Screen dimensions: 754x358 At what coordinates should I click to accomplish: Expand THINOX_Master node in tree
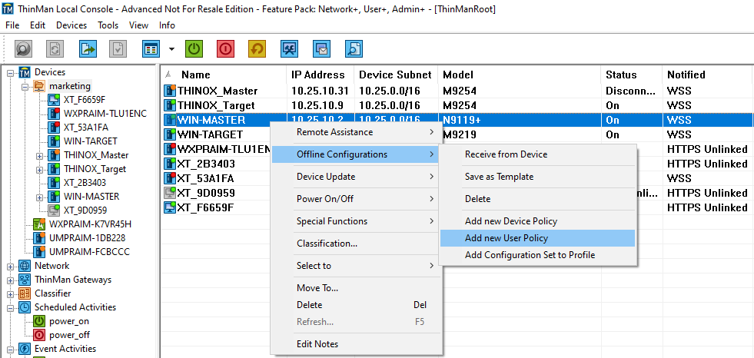[x=39, y=156]
